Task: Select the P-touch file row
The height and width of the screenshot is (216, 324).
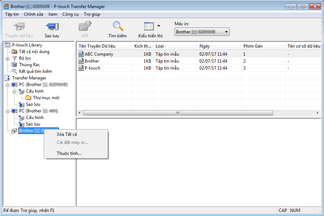Action: (92, 68)
